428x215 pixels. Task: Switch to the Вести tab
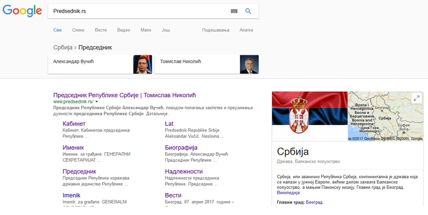(101, 30)
